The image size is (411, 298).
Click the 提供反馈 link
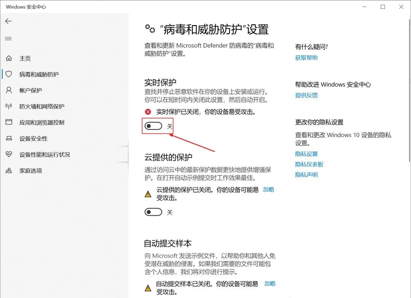point(306,95)
